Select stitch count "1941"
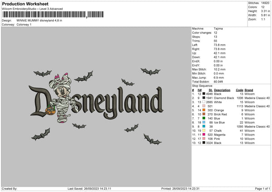272x192 pixels. coord(209,98)
